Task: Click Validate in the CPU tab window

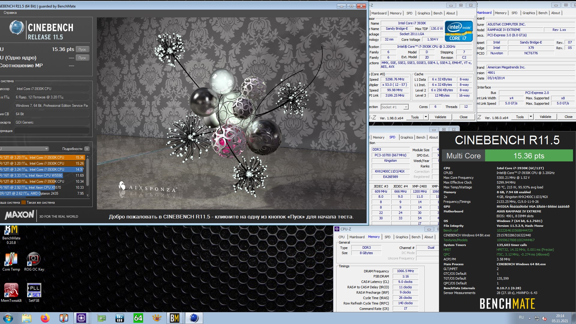Action: pyautogui.click(x=440, y=117)
